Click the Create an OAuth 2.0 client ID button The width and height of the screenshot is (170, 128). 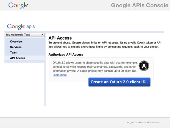119,82
